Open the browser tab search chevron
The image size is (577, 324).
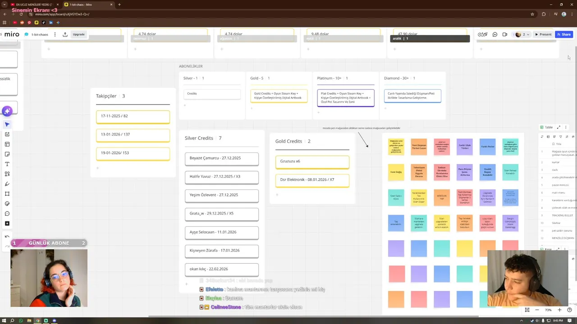4,4
